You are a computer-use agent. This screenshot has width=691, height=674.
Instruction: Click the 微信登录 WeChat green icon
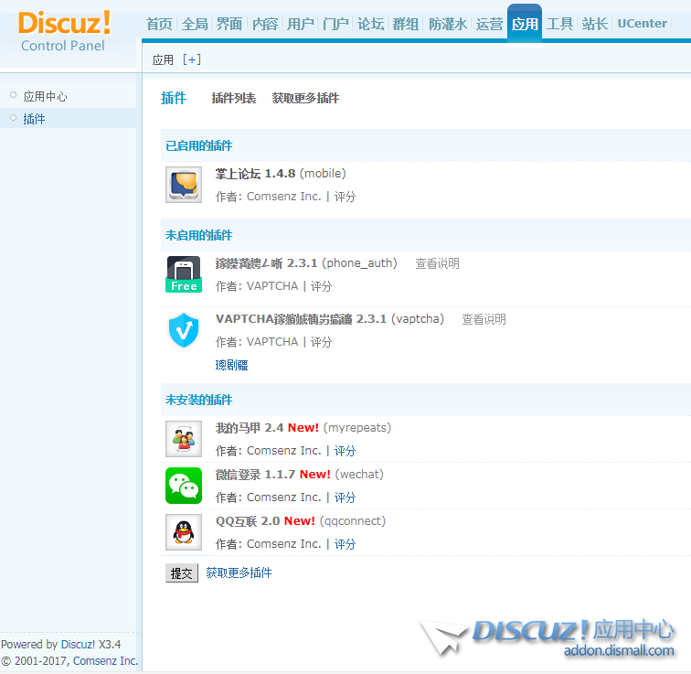coord(184,486)
